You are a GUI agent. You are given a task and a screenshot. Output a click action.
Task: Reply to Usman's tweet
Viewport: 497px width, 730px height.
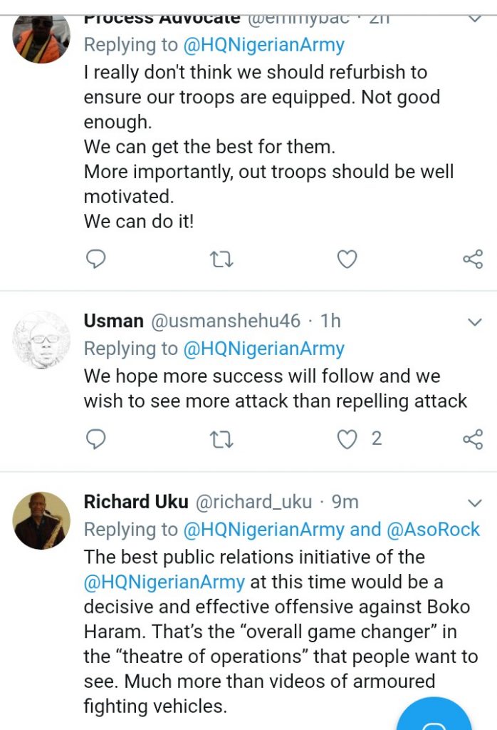(x=95, y=440)
